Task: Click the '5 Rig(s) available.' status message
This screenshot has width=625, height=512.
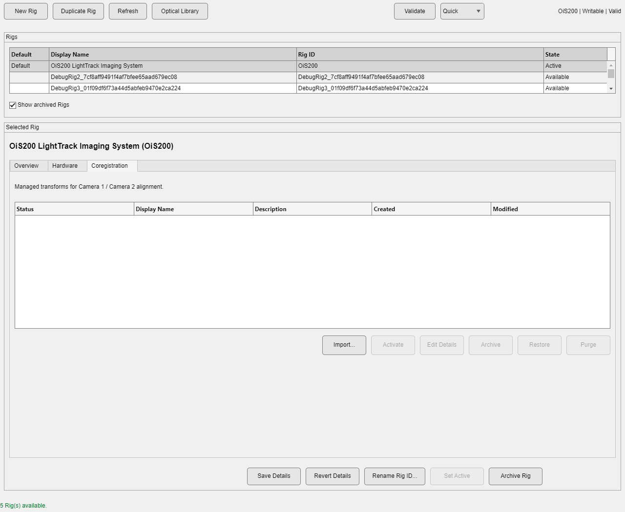Action: [x=23, y=506]
